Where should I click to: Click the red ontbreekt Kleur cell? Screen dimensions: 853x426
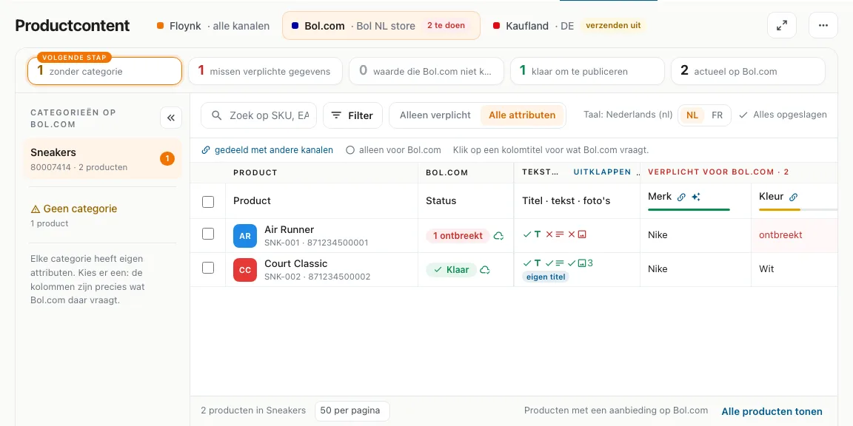795,235
